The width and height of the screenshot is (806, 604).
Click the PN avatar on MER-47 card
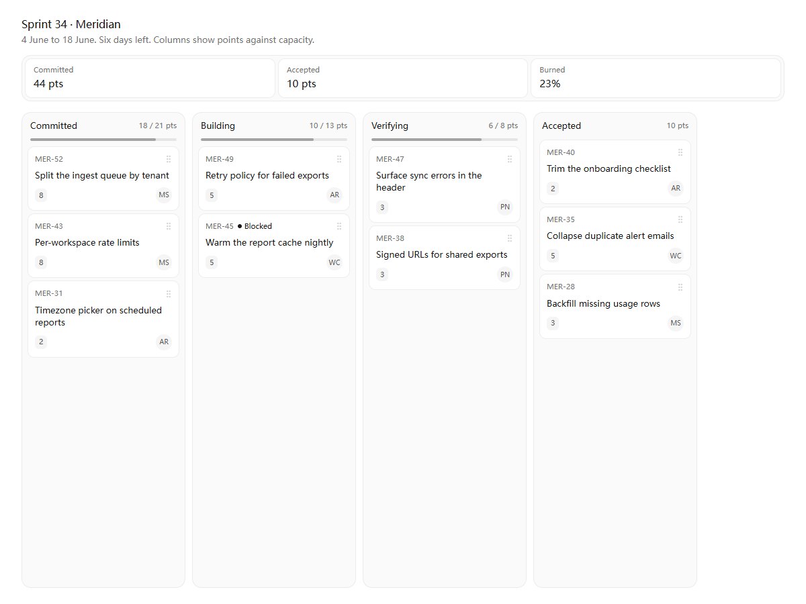click(x=505, y=207)
